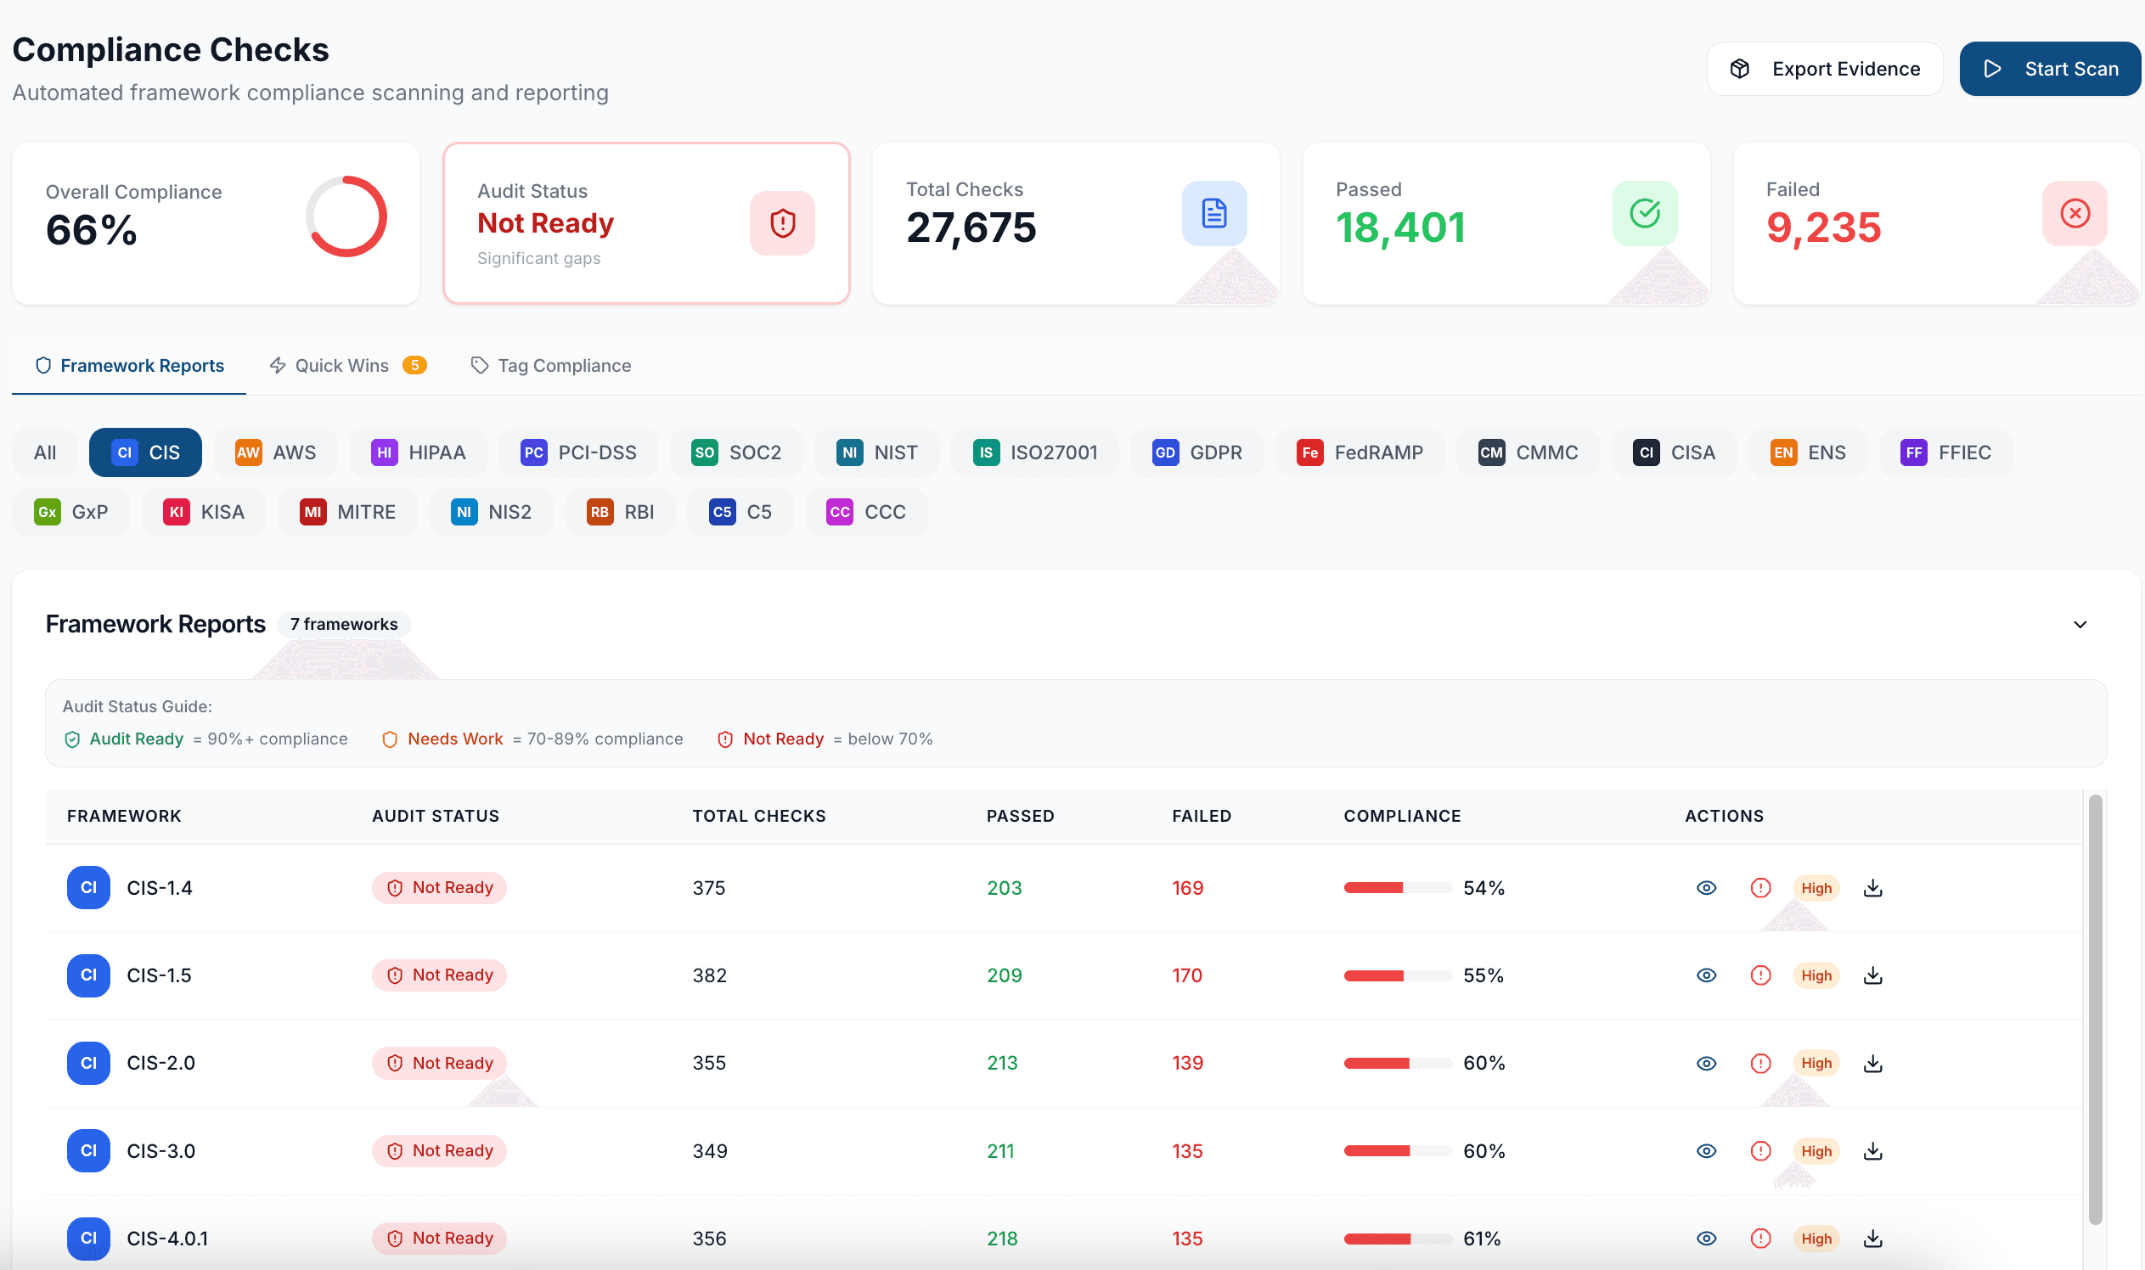Click the eye icon for CIS-3.0
Image resolution: width=2145 pixels, height=1270 pixels.
point(1706,1150)
